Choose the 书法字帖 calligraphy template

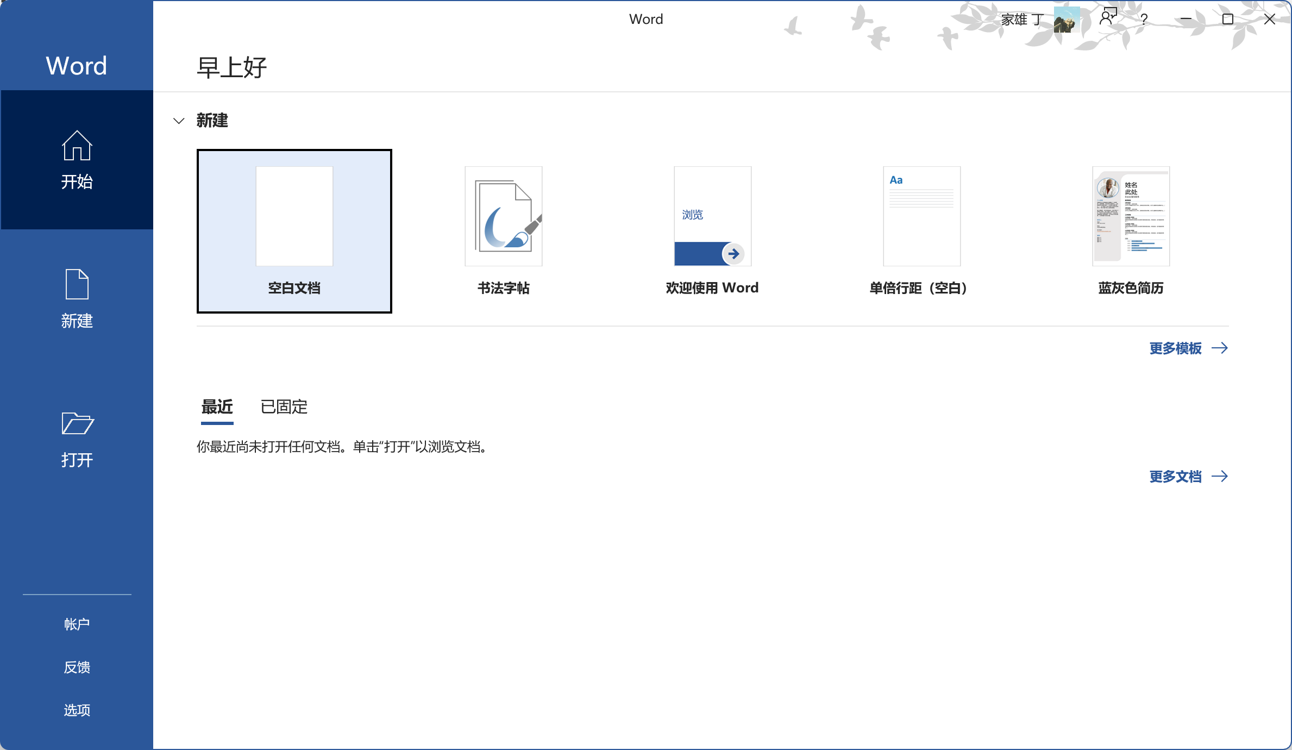tap(504, 231)
